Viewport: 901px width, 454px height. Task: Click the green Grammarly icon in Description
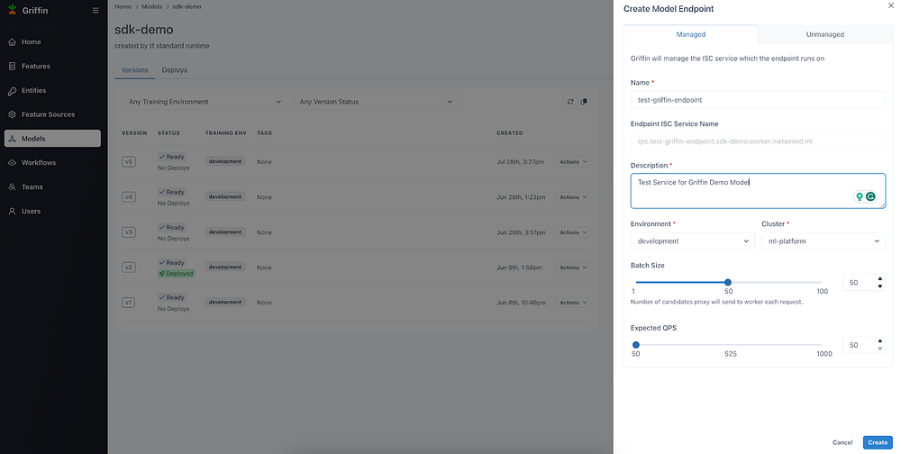[x=871, y=196]
